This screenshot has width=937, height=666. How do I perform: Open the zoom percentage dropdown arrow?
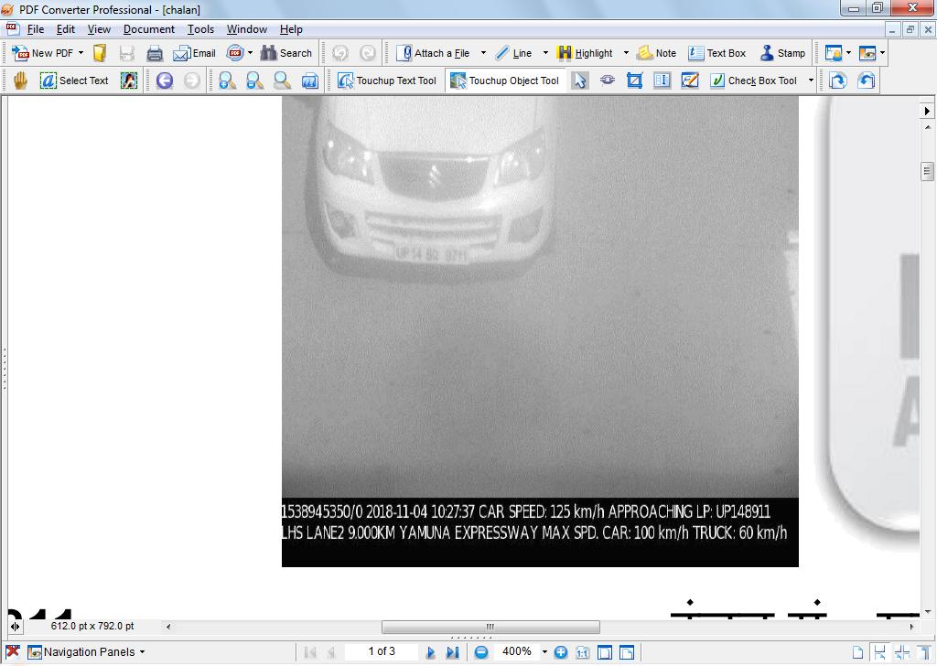click(544, 652)
